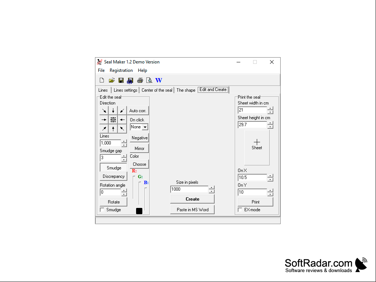Select the down-right diagonal direction arrow

[x=104, y=110]
